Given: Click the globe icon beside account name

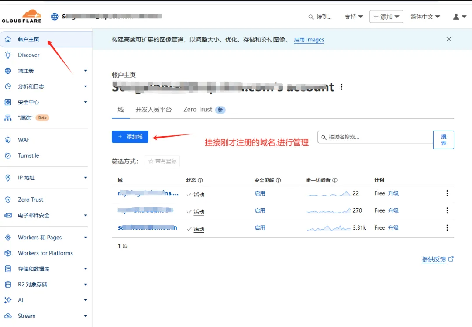Looking at the screenshot, I should [55, 17].
